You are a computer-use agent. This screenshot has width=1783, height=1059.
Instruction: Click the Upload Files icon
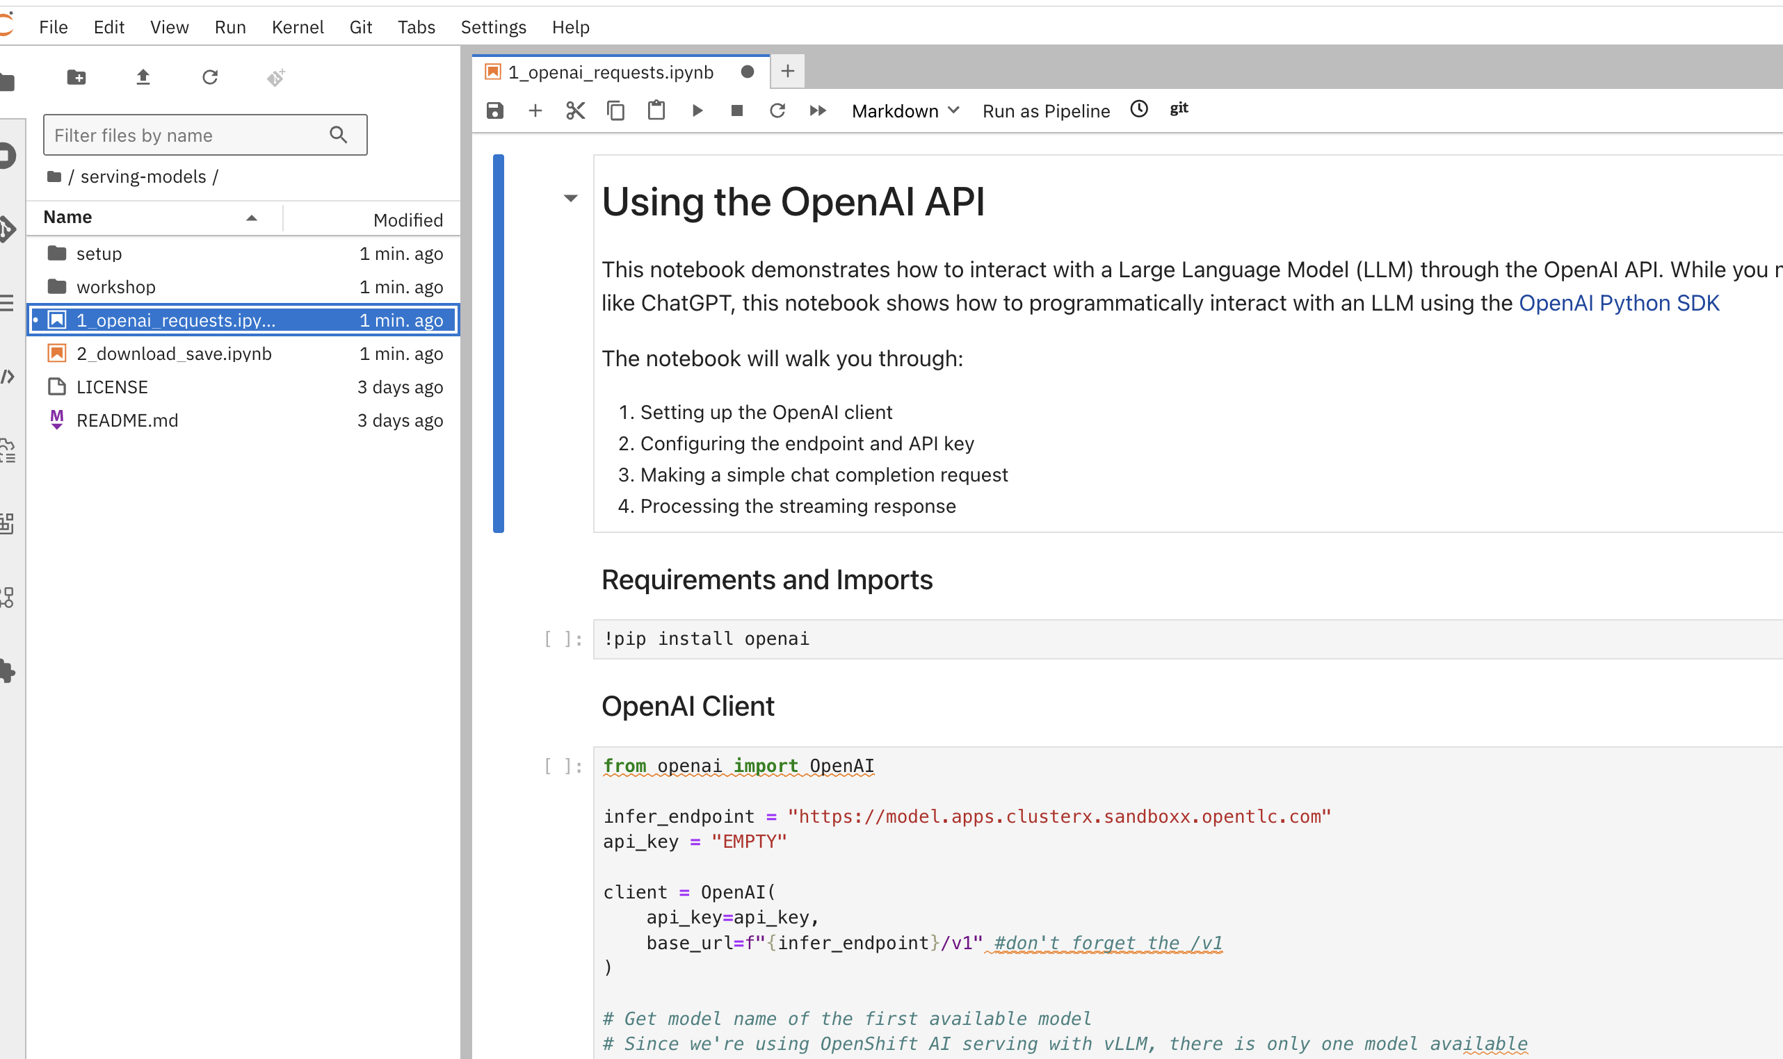[x=143, y=77]
